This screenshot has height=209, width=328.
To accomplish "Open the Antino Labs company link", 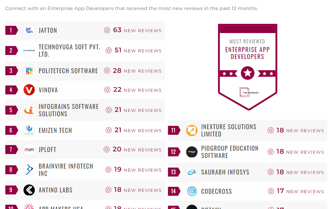I will (x=56, y=190).
